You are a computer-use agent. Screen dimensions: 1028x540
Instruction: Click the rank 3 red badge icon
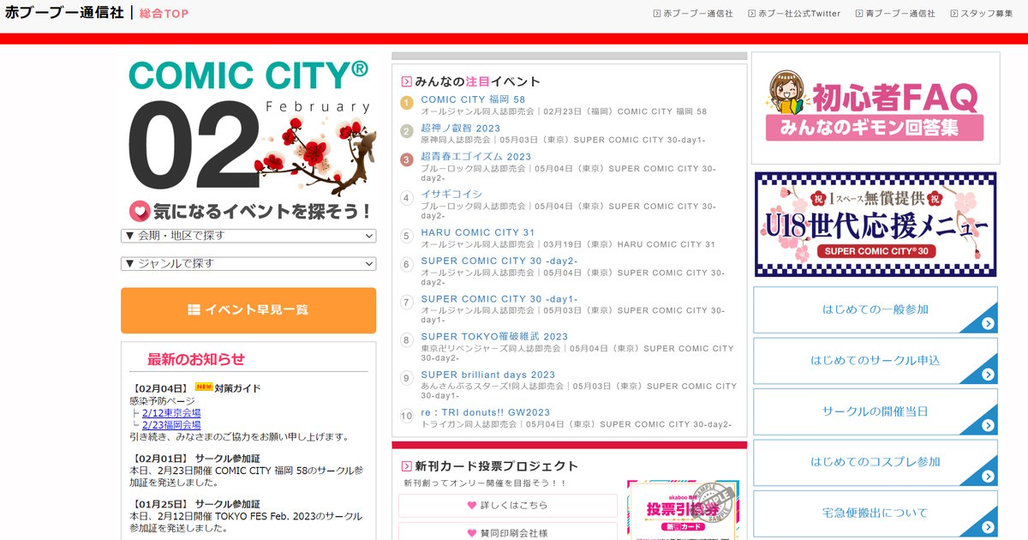(407, 159)
